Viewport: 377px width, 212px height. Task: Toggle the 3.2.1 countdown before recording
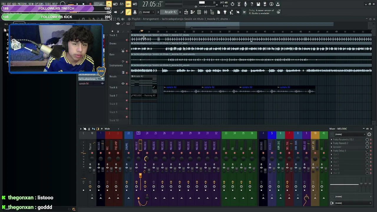[x=122, y=4]
